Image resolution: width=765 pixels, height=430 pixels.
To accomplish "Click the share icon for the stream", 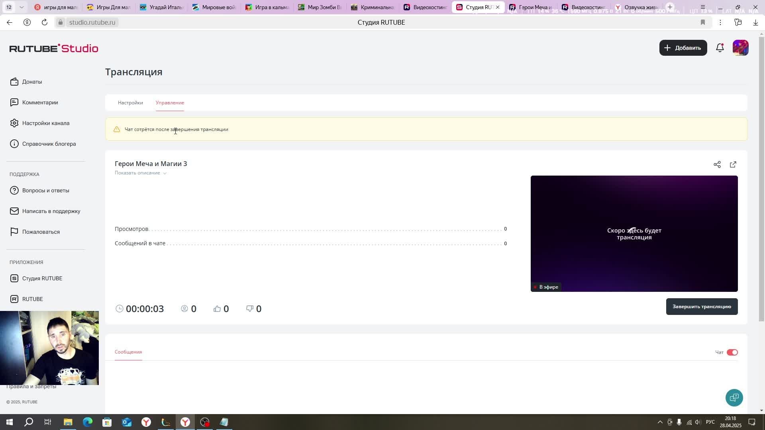I will (717, 164).
